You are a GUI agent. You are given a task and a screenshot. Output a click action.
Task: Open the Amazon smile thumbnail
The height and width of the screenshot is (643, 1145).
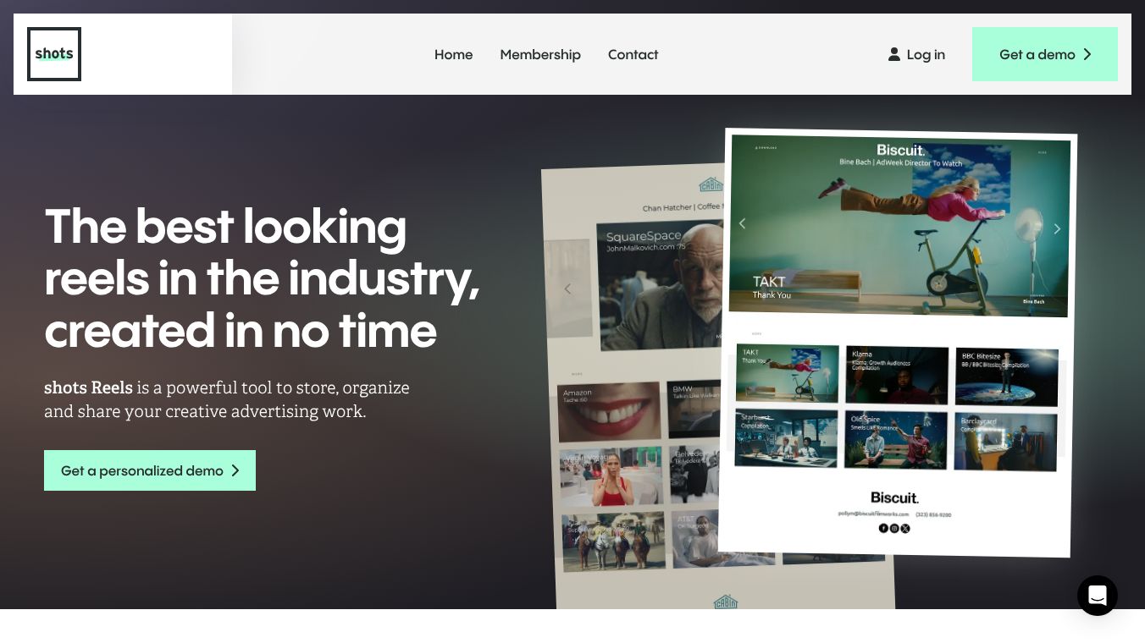point(610,412)
